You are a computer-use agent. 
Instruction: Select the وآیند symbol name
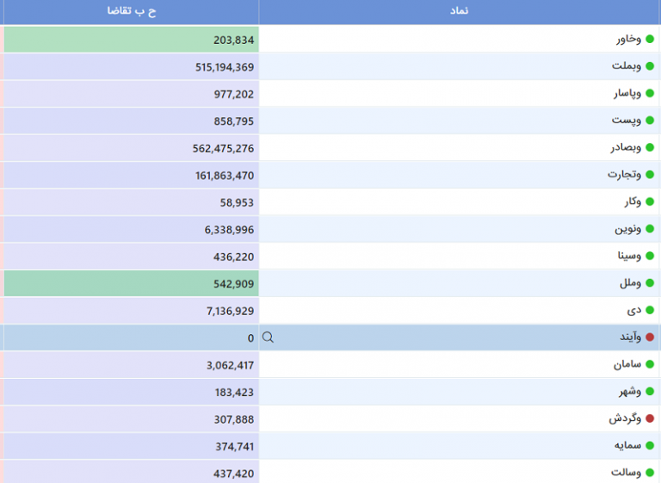(x=630, y=337)
